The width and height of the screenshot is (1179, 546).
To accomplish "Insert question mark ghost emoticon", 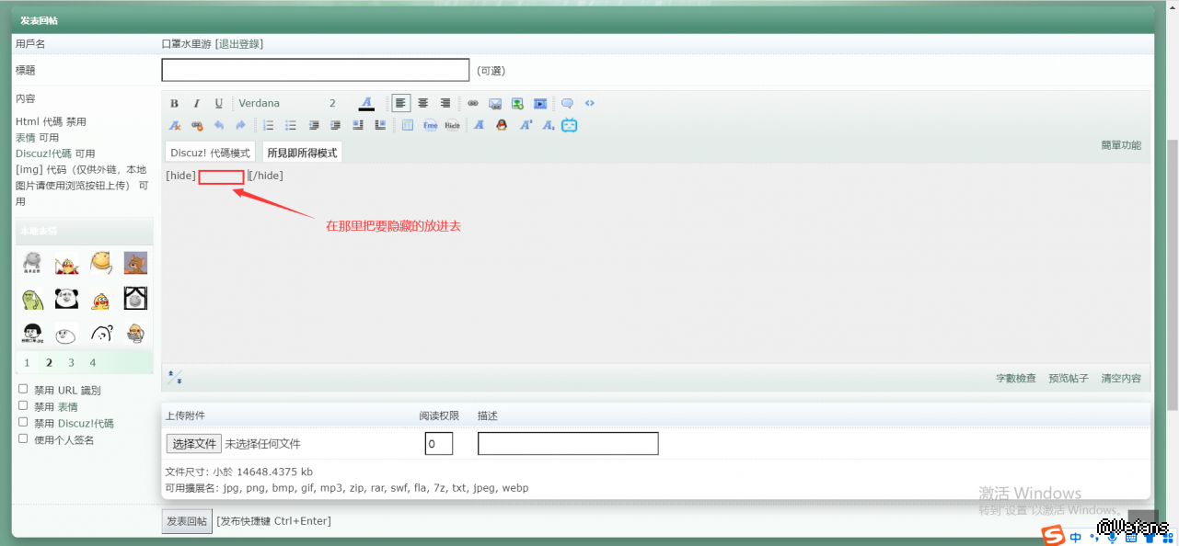I will pyautogui.click(x=101, y=333).
